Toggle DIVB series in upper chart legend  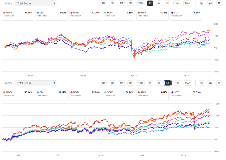(x=84, y=15)
